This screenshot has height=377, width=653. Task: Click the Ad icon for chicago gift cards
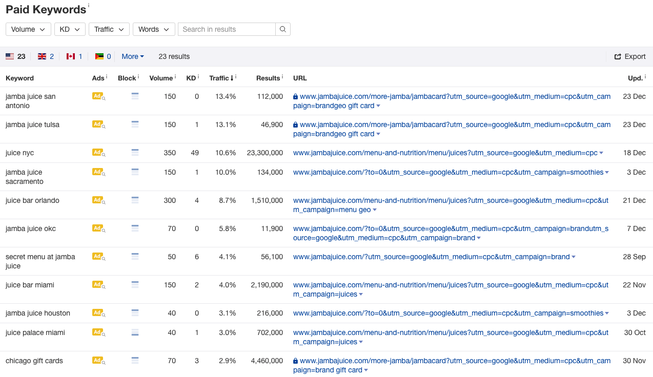tap(98, 361)
